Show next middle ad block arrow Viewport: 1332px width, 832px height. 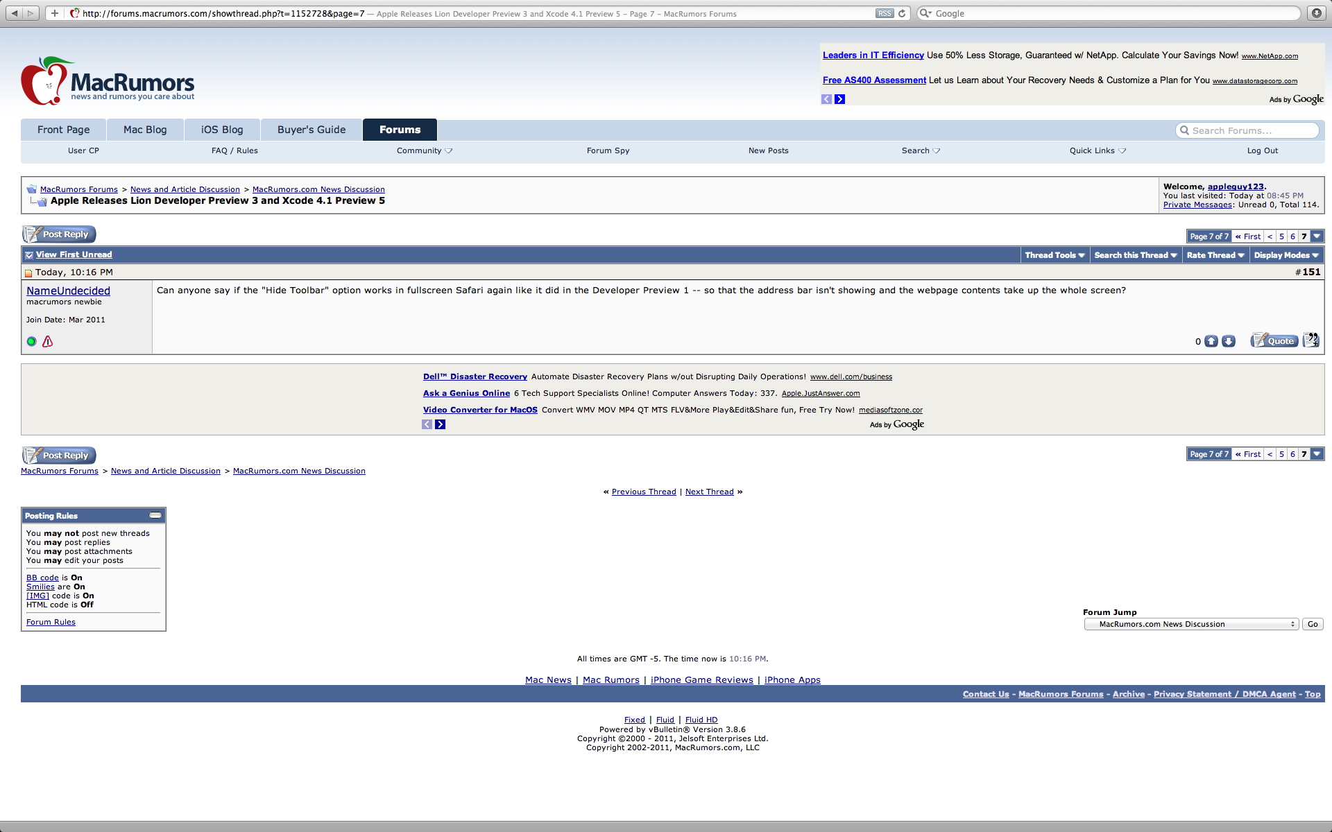[x=440, y=424]
